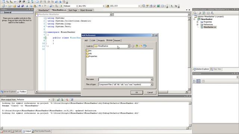Click the Undo icon in toolbar
Viewport: 239px width, 134px height.
[40, 6]
